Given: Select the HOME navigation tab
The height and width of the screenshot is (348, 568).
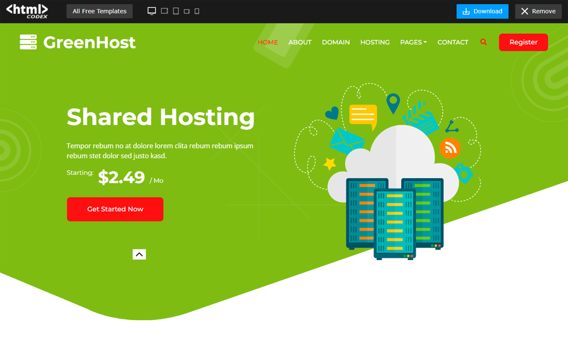Looking at the screenshot, I should pos(268,42).
